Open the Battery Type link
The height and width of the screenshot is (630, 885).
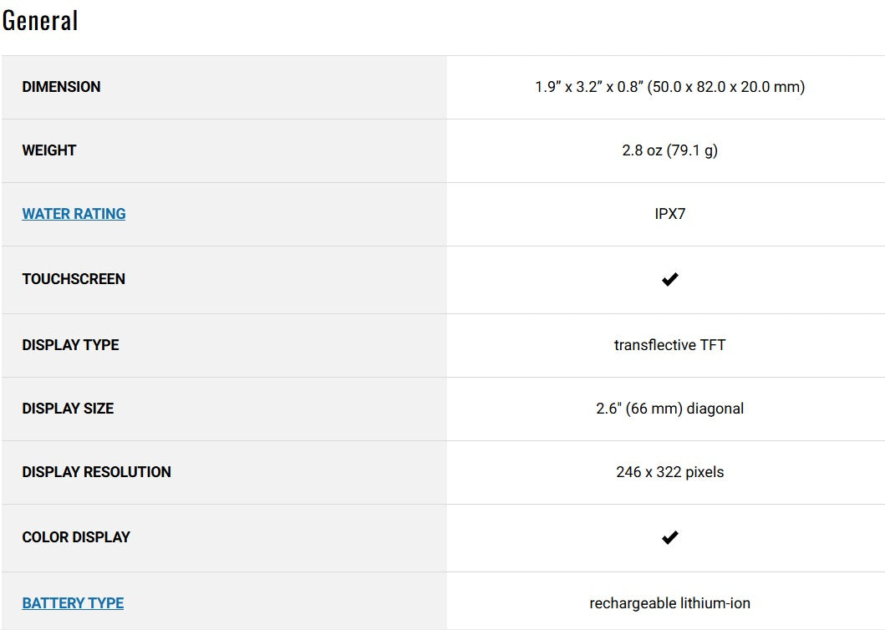click(73, 603)
